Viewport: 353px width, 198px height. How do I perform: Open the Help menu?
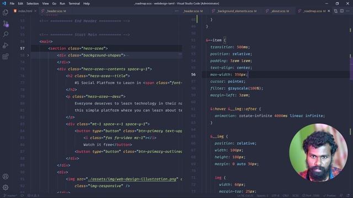pyautogui.click(x=87, y=4)
